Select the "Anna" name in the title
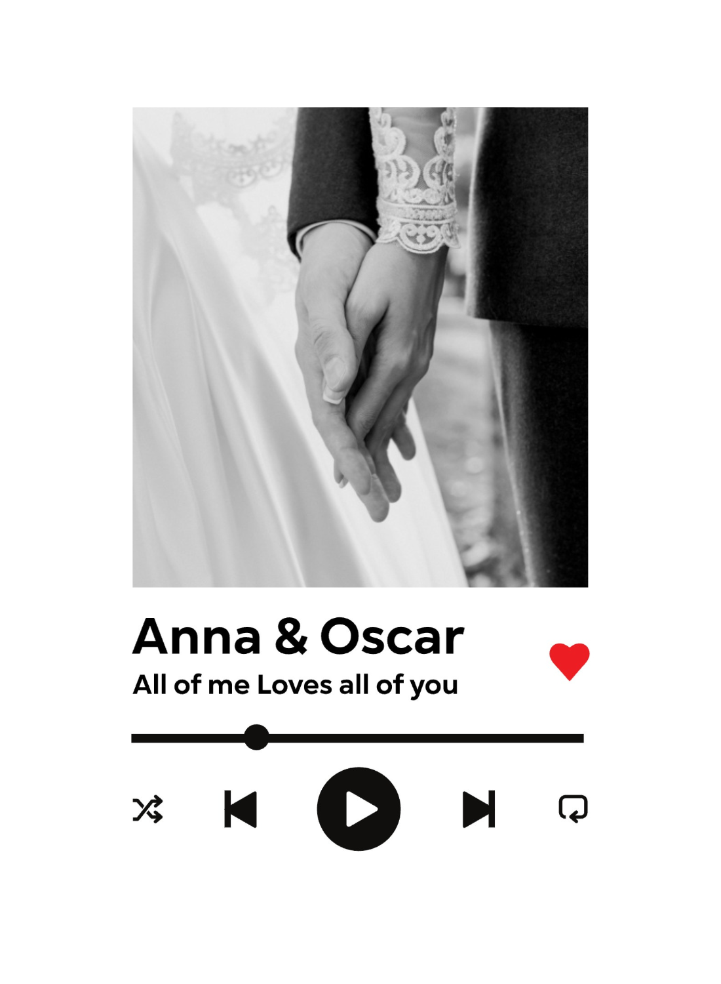 tap(197, 636)
